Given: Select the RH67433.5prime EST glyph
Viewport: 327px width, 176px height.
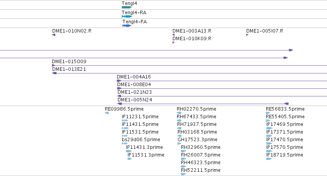Looking at the screenshot, I should click(179, 121).
